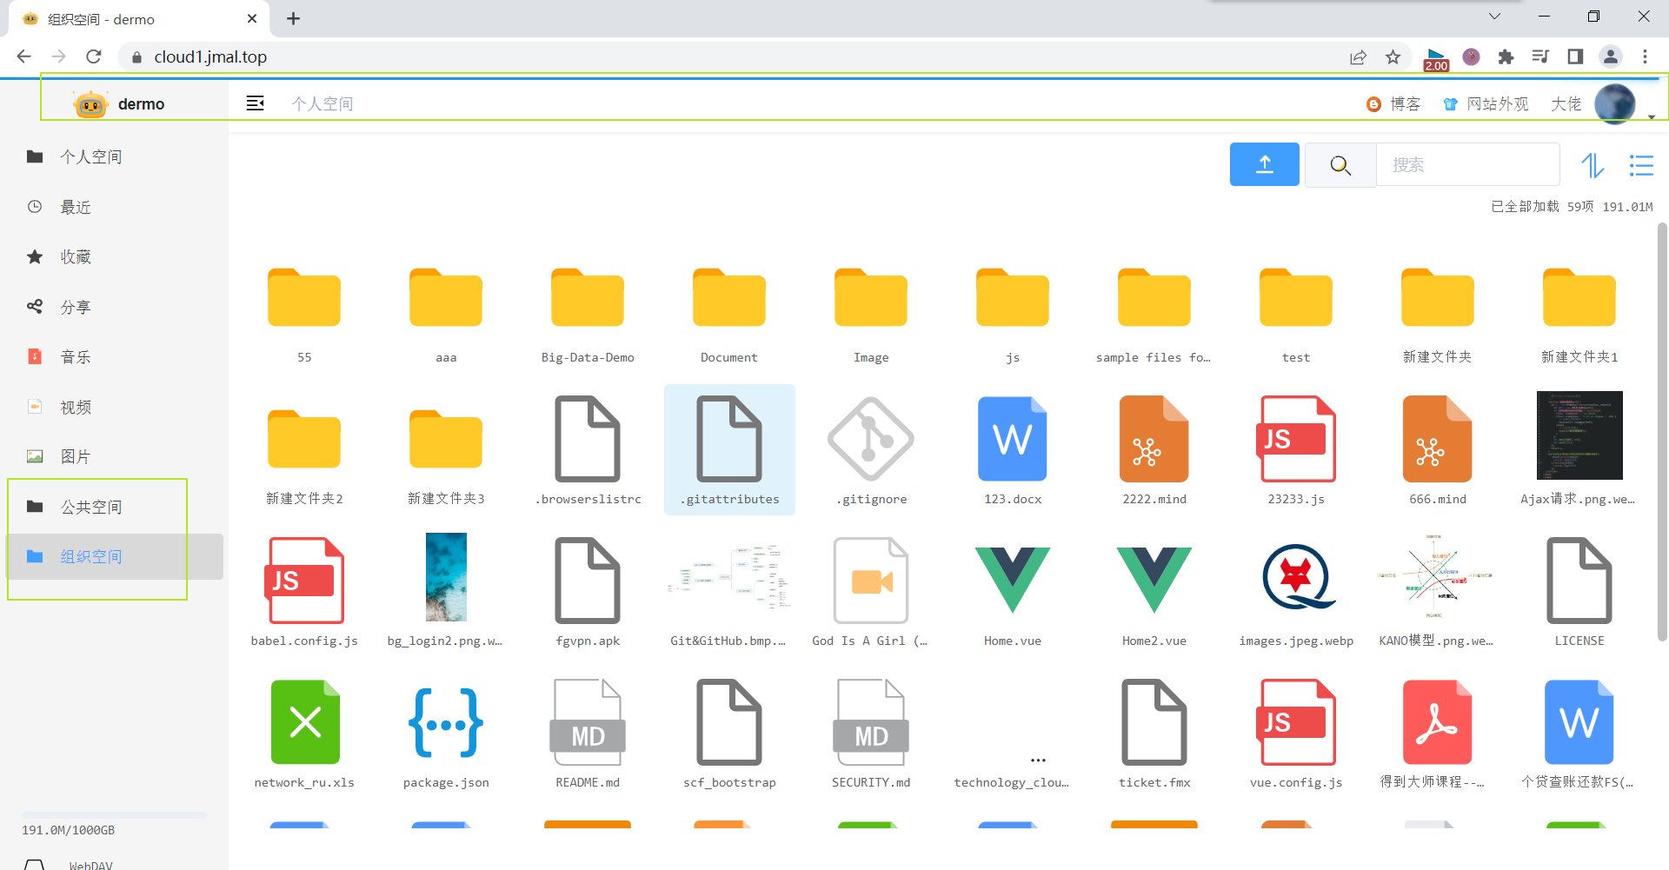1669x870 pixels.
Task: Open the 音乐 (Music) section in sidebar
Action: 76,356
